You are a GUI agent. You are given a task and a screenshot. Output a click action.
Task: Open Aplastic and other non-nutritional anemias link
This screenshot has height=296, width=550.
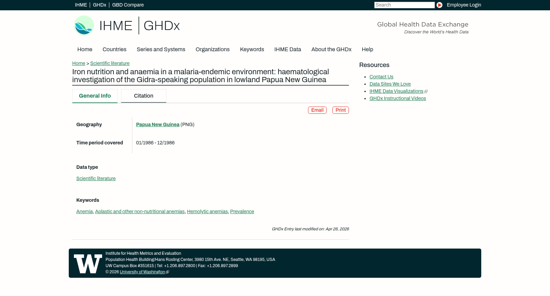pyautogui.click(x=140, y=211)
